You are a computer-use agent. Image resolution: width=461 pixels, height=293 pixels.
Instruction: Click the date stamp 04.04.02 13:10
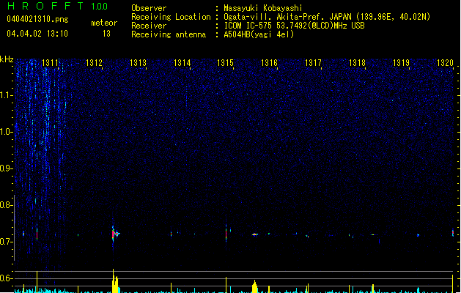[x=37, y=34]
